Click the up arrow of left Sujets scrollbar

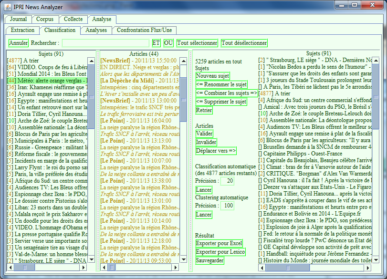click(92, 61)
